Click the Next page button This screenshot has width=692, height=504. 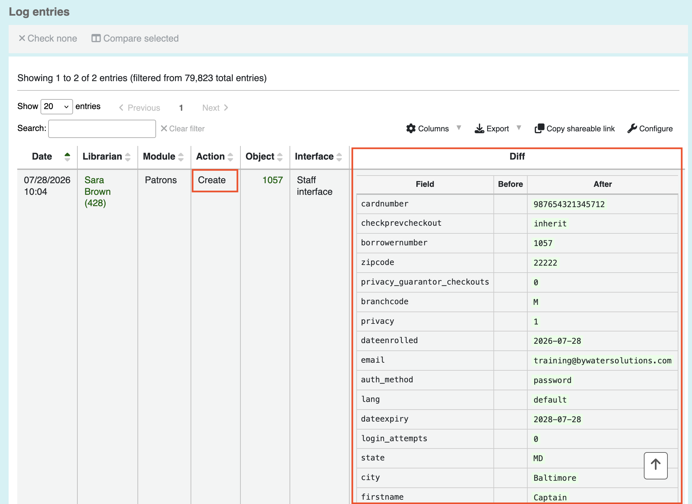pyautogui.click(x=215, y=108)
